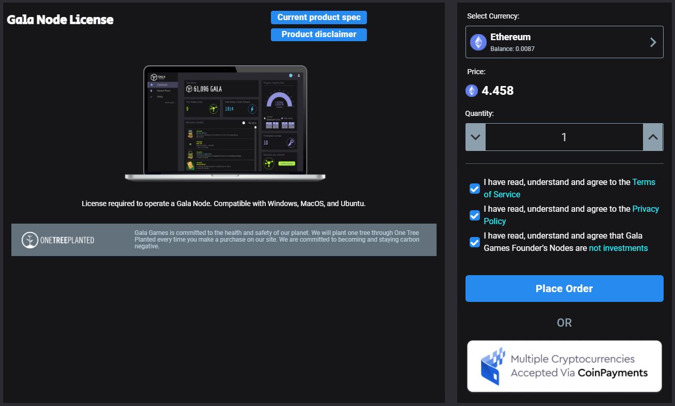Viewport: 675px width, 406px height.
Task: Click the quantity input field
Action: click(564, 137)
